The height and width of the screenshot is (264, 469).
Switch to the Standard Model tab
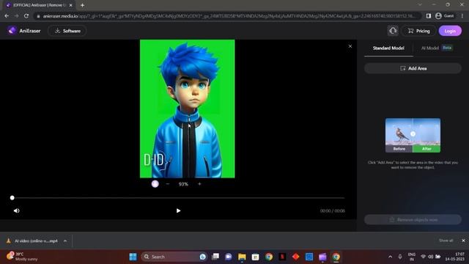[388, 48]
